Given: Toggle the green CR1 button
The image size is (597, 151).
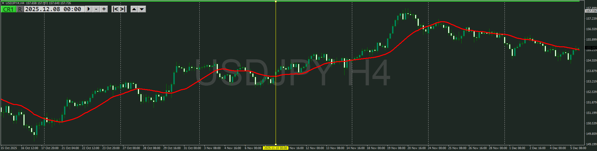Looking at the screenshot, I should pyautogui.click(x=8, y=9).
